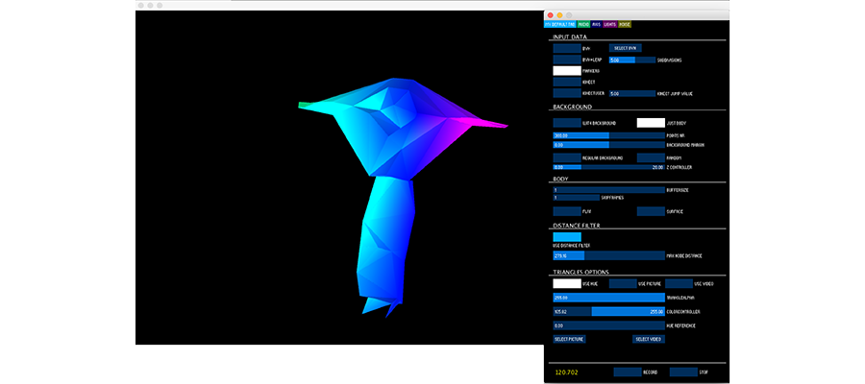Set the COLORCONTROLLER range slider

click(x=609, y=311)
